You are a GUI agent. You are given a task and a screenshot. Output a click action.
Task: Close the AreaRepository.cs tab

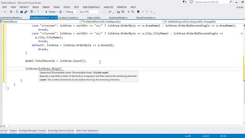pyautogui.click(x=56, y=18)
